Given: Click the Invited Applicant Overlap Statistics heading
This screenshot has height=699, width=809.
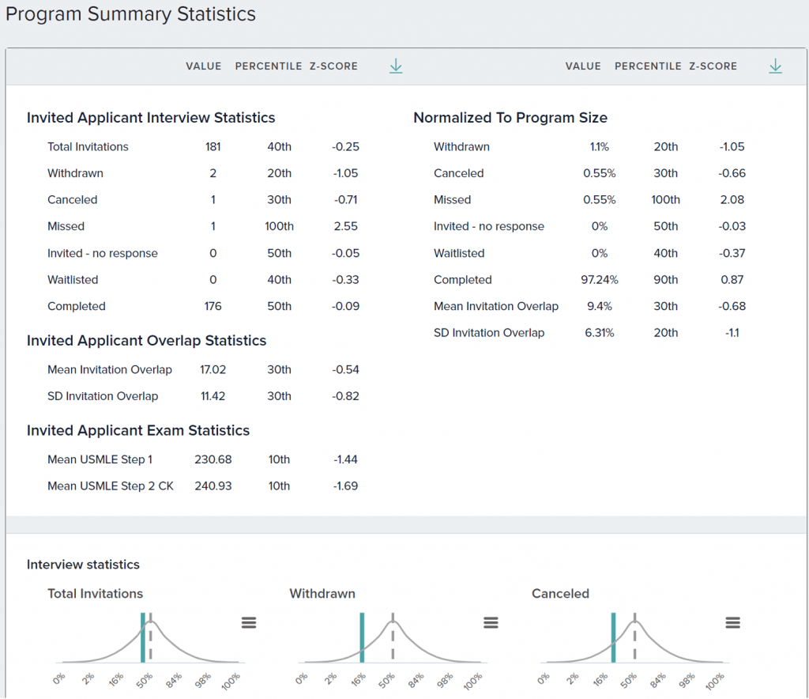Looking at the screenshot, I should click(146, 341).
